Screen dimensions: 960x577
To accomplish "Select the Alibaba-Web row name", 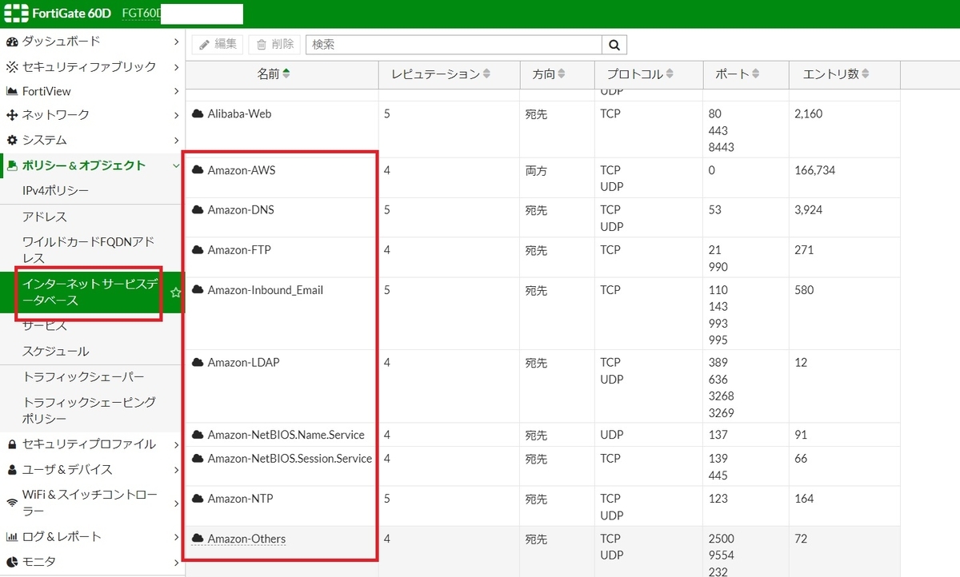I will (x=239, y=114).
